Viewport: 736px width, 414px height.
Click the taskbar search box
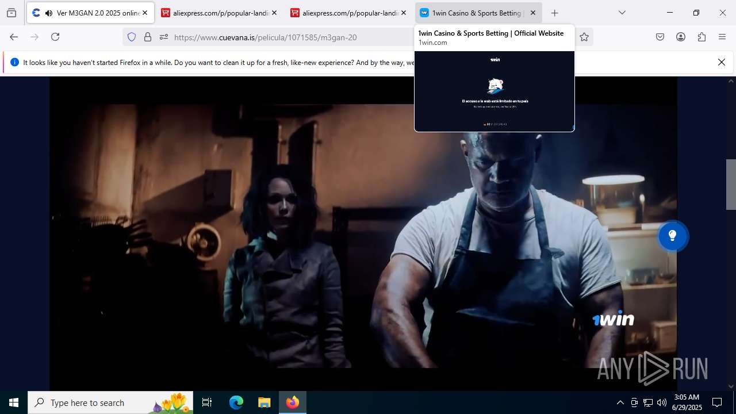click(x=110, y=402)
